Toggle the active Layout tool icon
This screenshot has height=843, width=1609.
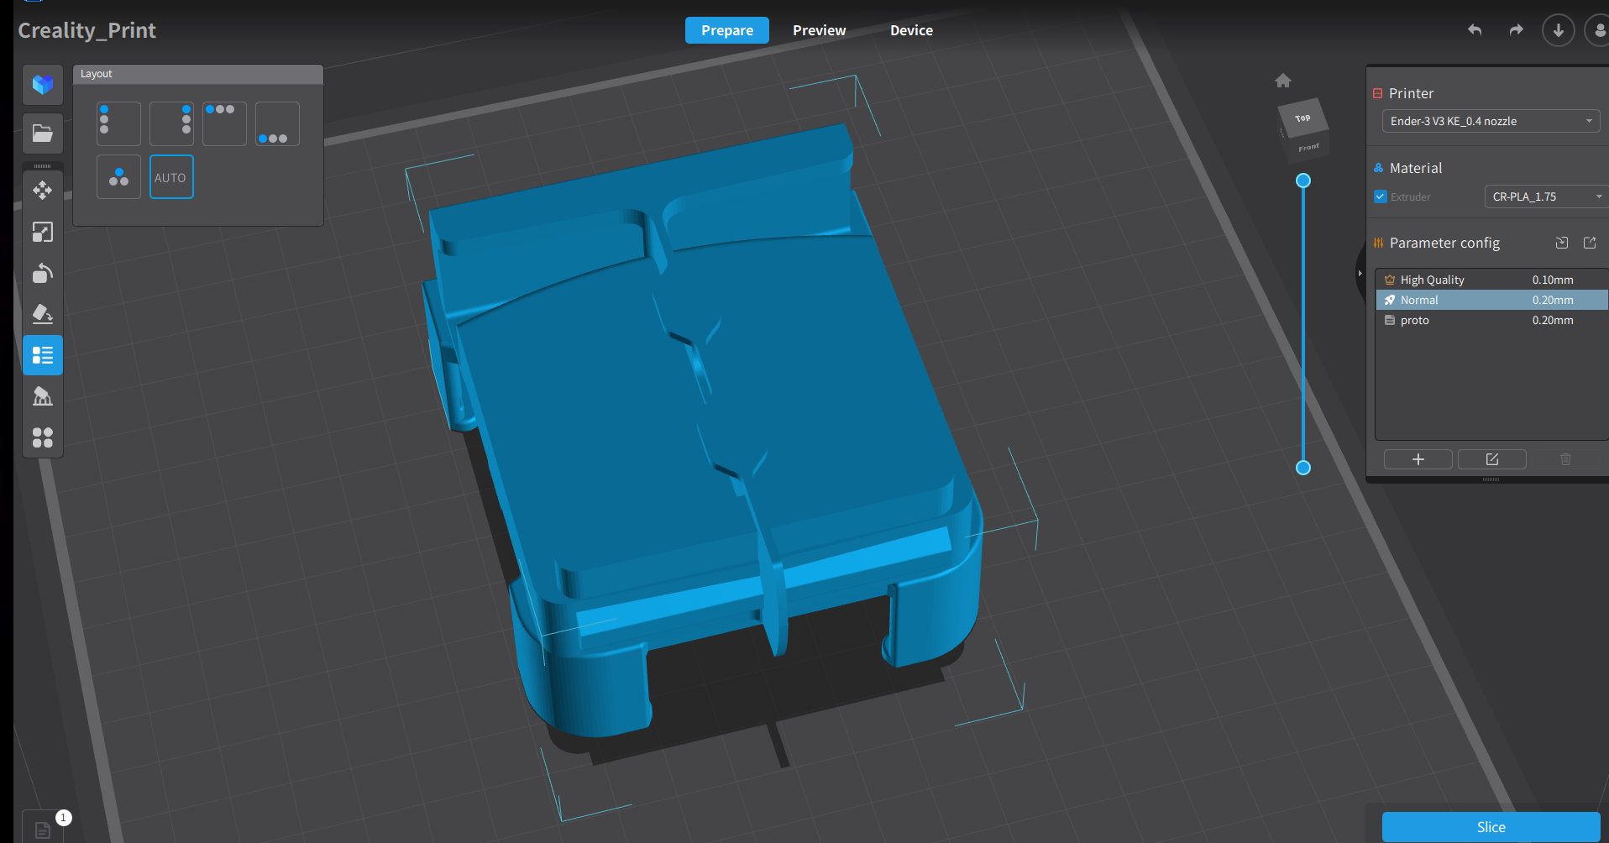43,355
